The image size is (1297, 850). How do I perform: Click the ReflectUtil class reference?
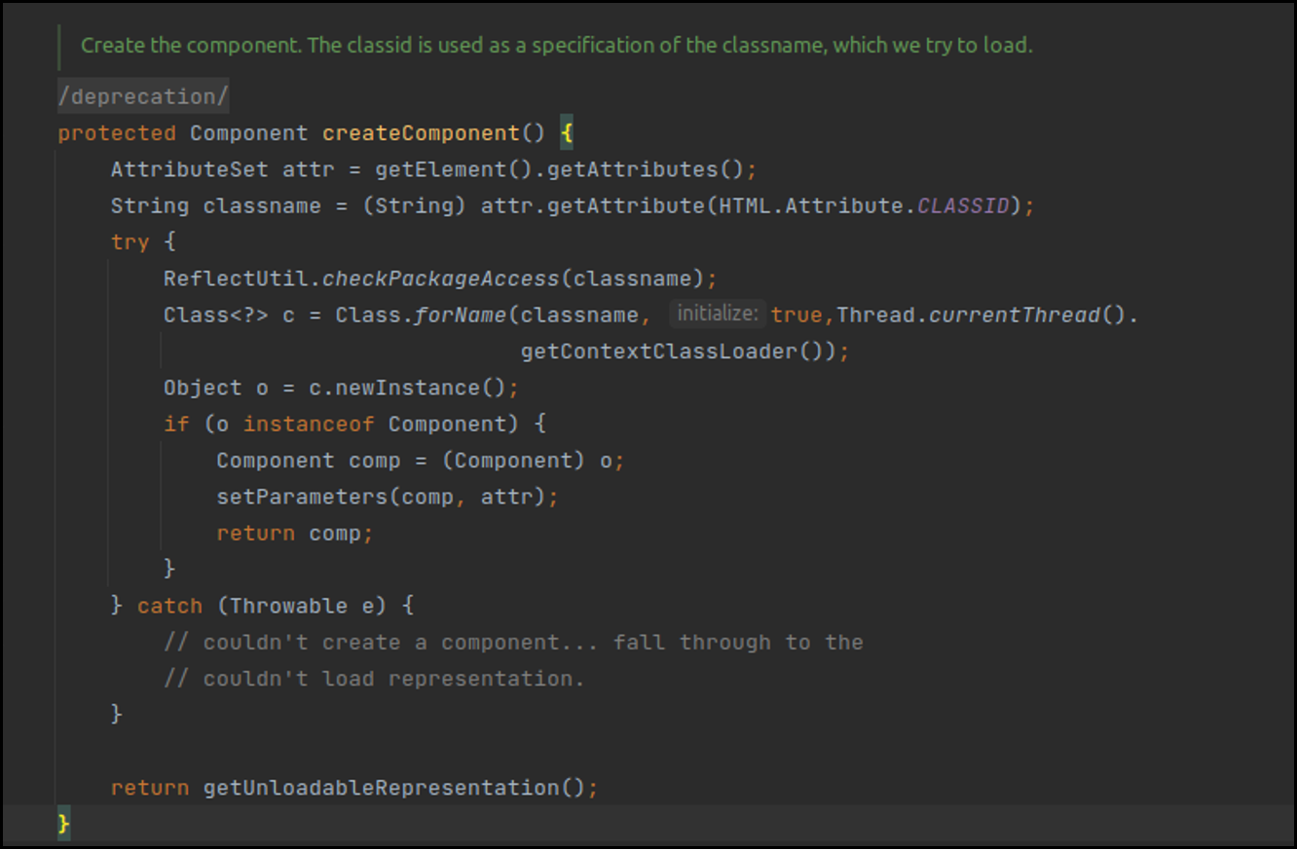236,278
